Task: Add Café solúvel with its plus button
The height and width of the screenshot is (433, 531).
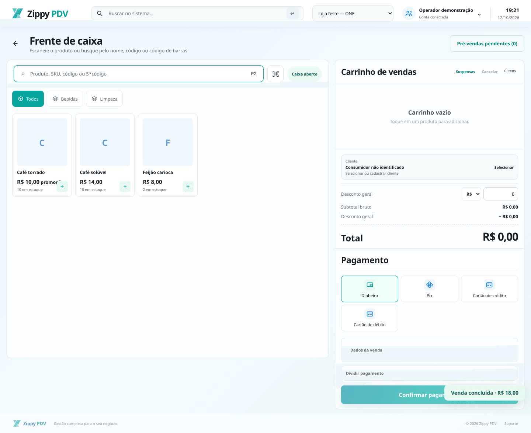Action: tap(125, 186)
